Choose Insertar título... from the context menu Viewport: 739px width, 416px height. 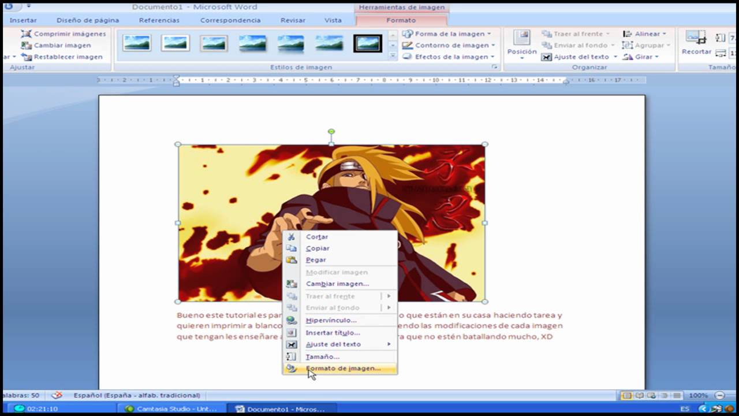[x=339, y=333]
